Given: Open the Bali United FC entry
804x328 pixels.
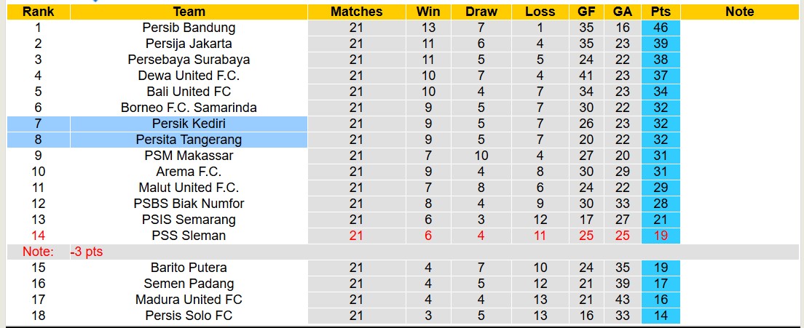Looking at the screenshot, I should click(x=189, y=92).
